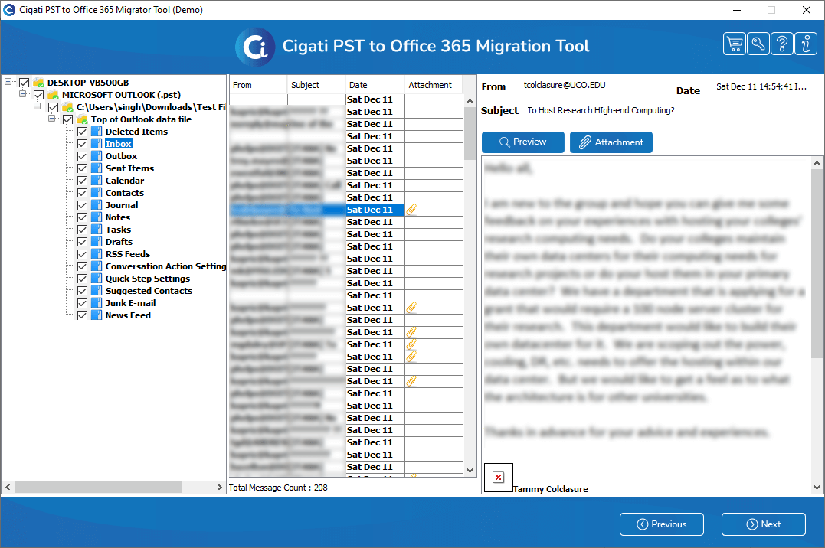825x548 pixels.
Task: Open the shopping cart purchase icon
Action: click(x=735, y=44)
